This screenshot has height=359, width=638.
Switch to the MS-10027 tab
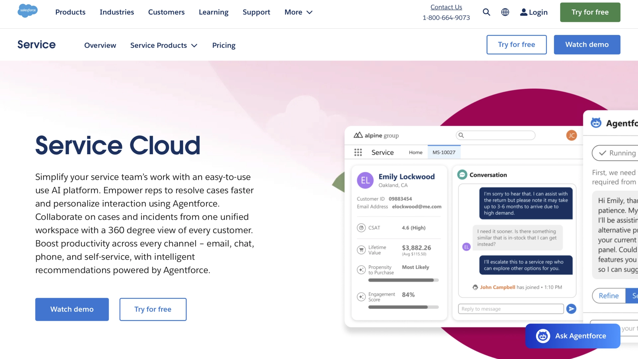(x=444, y=152)
